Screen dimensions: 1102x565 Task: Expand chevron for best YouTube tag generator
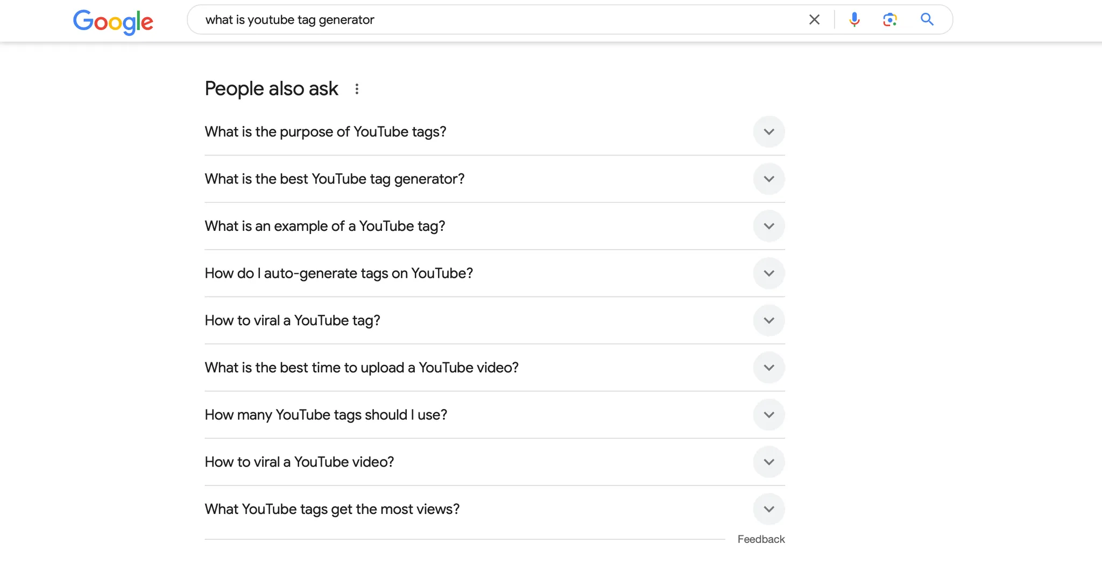click(x=769, y=179)
